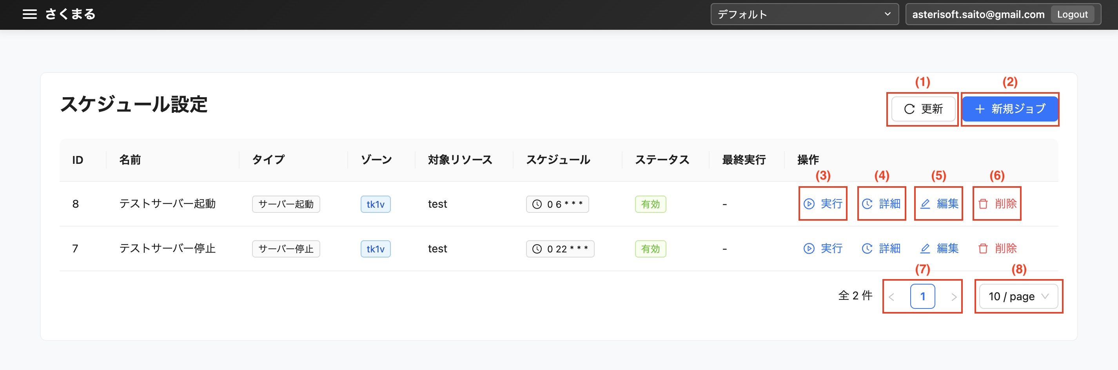Click the ステータス column header

pos(662,160)
